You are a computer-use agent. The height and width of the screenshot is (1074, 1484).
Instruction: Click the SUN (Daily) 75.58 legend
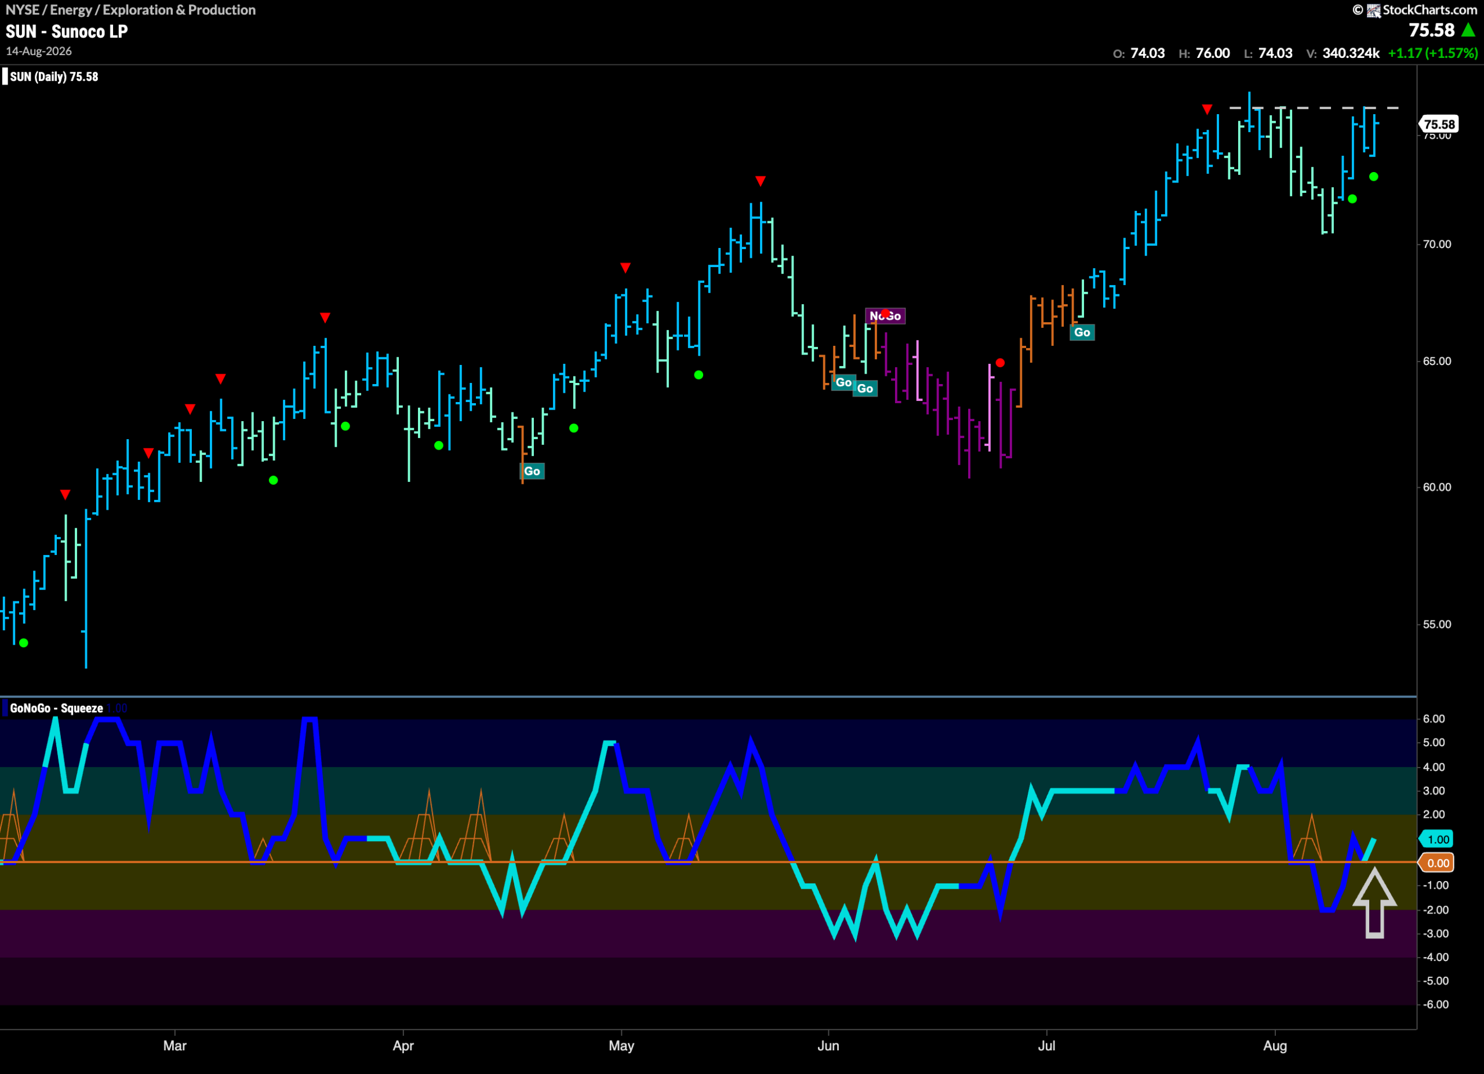pyautogui.click(x=54, y=77)
